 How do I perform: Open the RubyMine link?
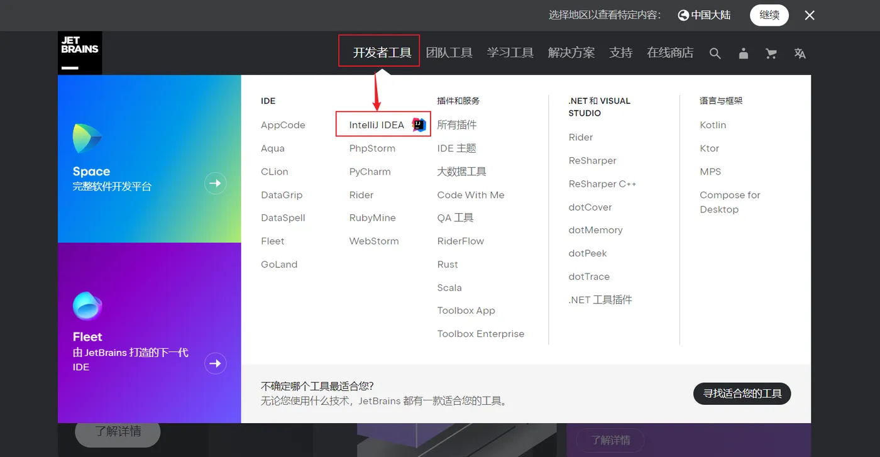point(373,218)
